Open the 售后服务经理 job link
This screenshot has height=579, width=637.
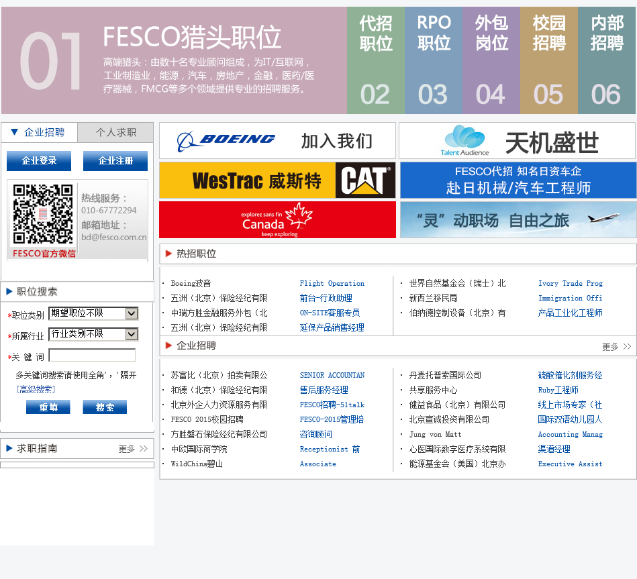(x=324, y=390)
